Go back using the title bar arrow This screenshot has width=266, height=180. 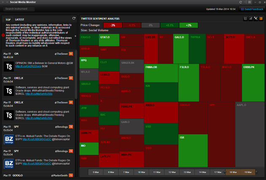(x=3, y=2)
